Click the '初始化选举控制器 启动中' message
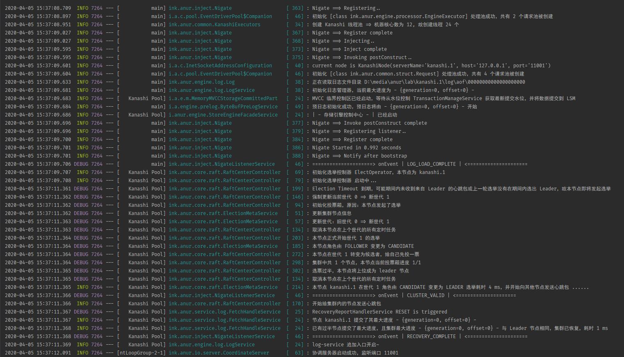Screen dimensions: 624x357 344,181
